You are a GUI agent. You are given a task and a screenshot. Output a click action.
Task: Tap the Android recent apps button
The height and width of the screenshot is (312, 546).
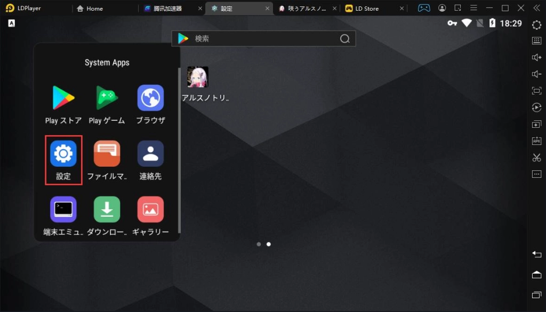pos(536,295)
